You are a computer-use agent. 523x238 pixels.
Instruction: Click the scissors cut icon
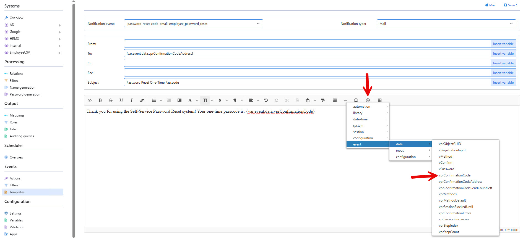pyautogui.click(x=287, y=100)
